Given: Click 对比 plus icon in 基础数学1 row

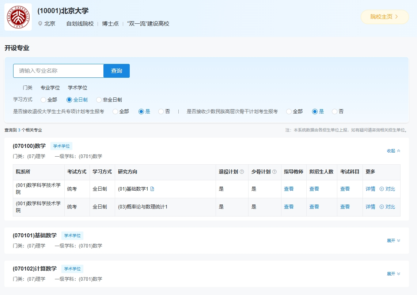Looking at the screenshot, I should click(x=382, y=189).
